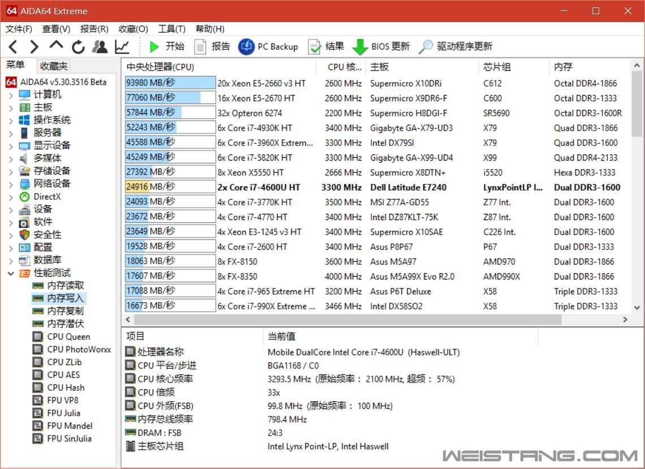The image size is (645, 469).
Task: Open the line graph toolbar icon
Action: 122,46
